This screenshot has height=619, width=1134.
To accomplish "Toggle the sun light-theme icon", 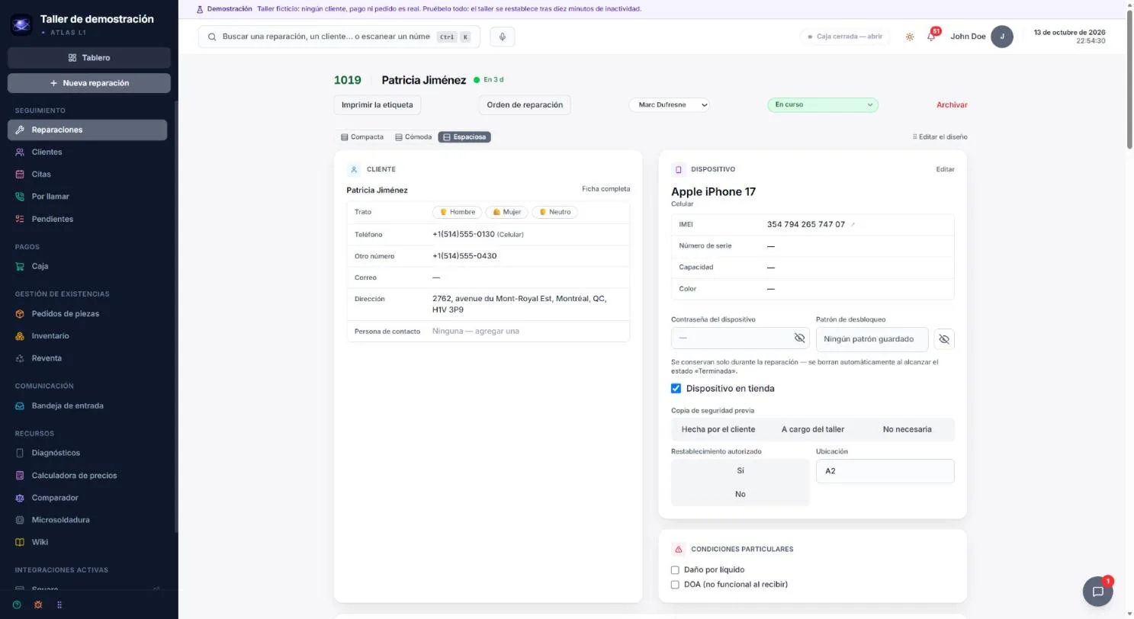I will [x=910, y=37].
